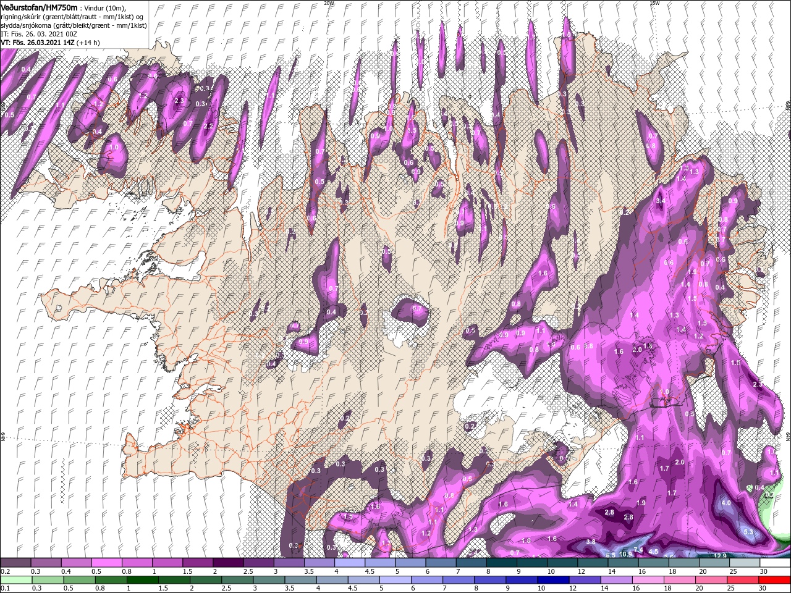
Task: Click the lower legend swatch between 7 and 8
Action: point(458,579)
